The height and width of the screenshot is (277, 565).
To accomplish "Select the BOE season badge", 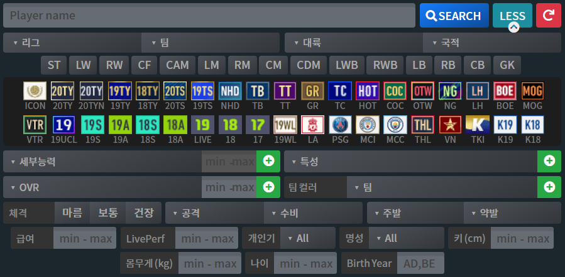I will pos(505,91).
